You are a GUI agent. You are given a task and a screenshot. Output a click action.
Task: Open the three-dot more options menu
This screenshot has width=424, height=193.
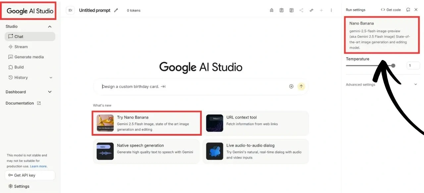pyautogui.click(x=331, y=10)
